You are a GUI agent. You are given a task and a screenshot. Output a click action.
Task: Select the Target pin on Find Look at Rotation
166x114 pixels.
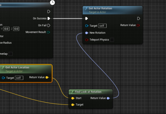tap(73, 105)
